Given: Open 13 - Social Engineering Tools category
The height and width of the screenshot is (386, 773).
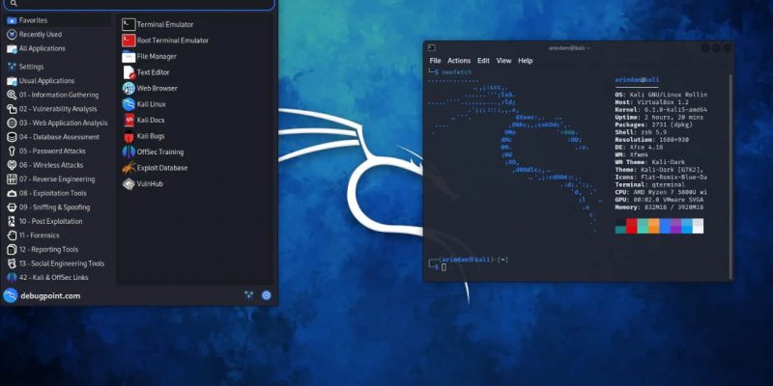Looking at the screenshot, I should pos(57,263).
